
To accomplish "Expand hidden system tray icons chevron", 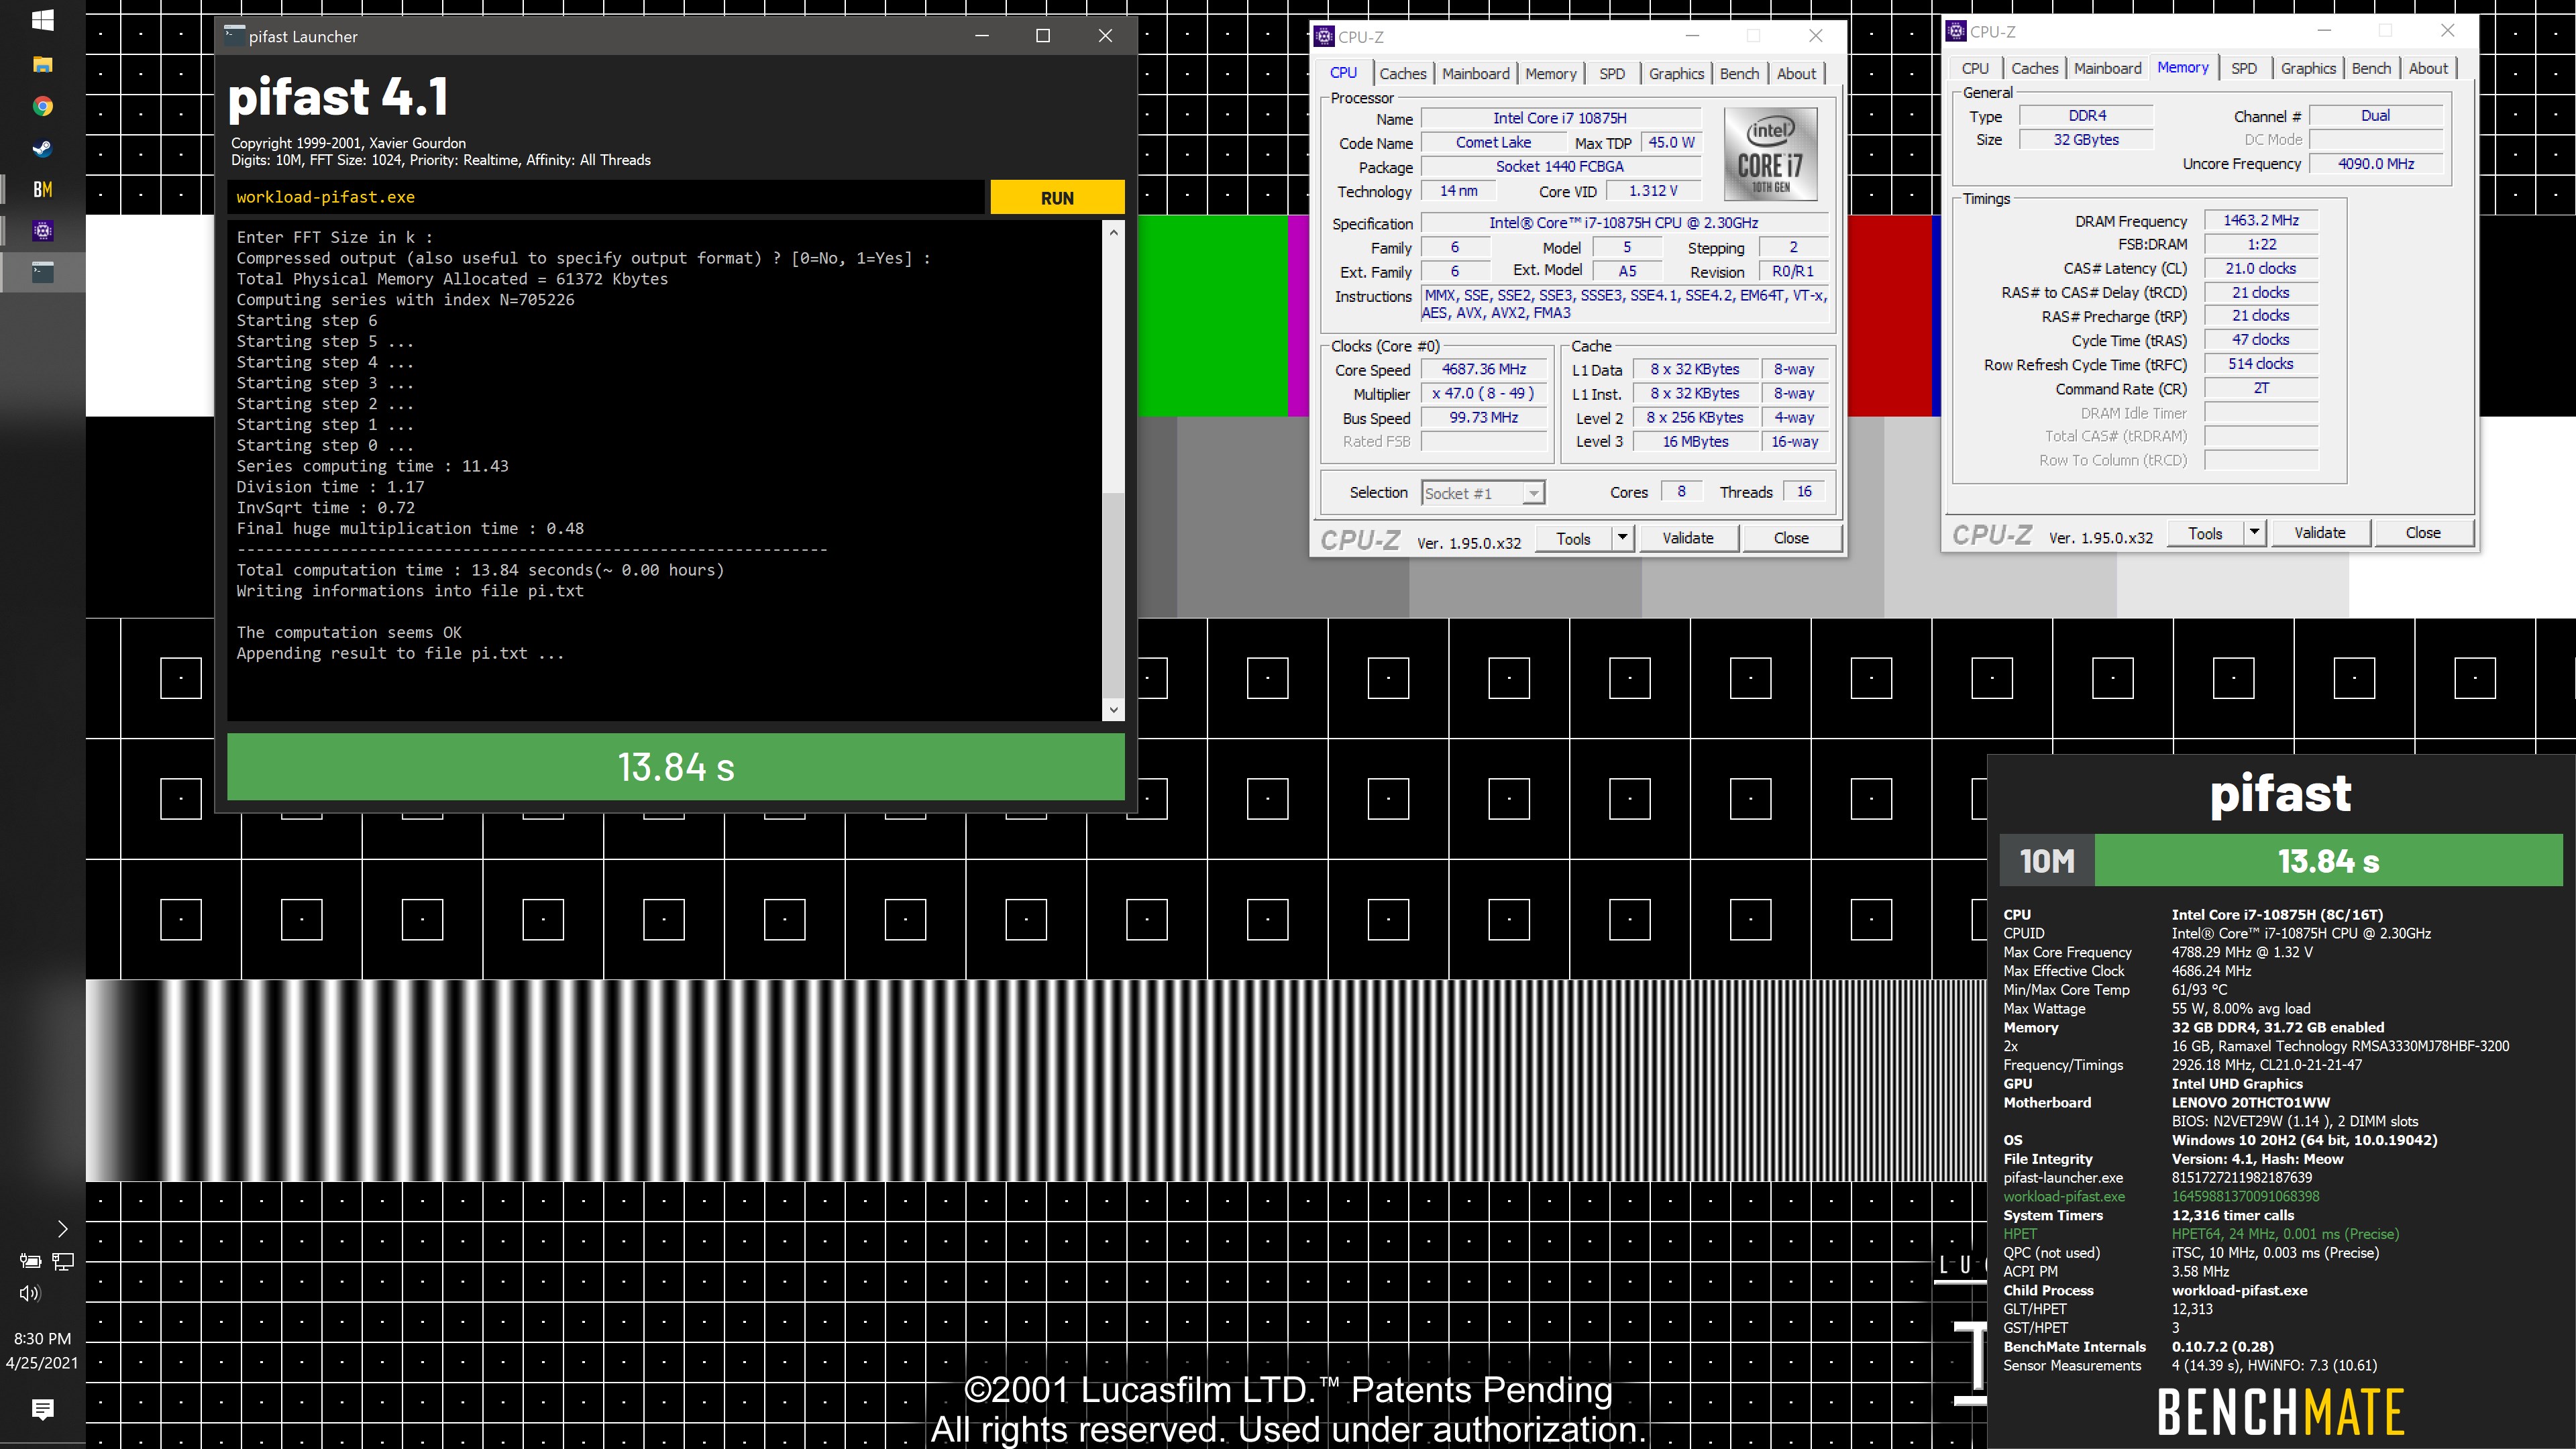I will pos(62,1229).
